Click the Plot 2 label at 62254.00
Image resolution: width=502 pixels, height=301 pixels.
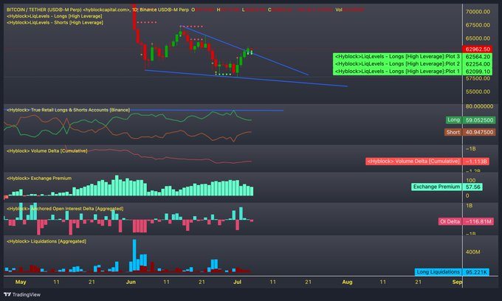coord(413,64)
